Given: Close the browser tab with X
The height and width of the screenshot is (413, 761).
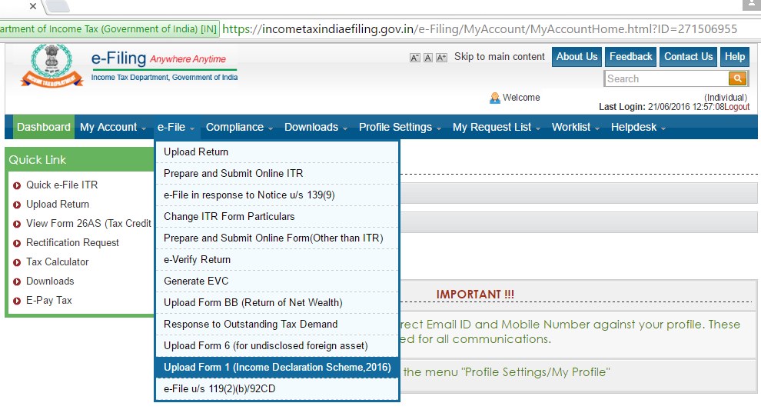Looking at the screenshot, I should (32, 6).
